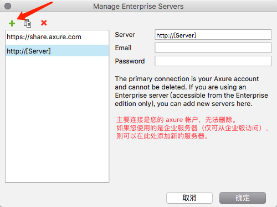
Task: Cancel the dialog with the 取消 button
Action: point(189,198)
